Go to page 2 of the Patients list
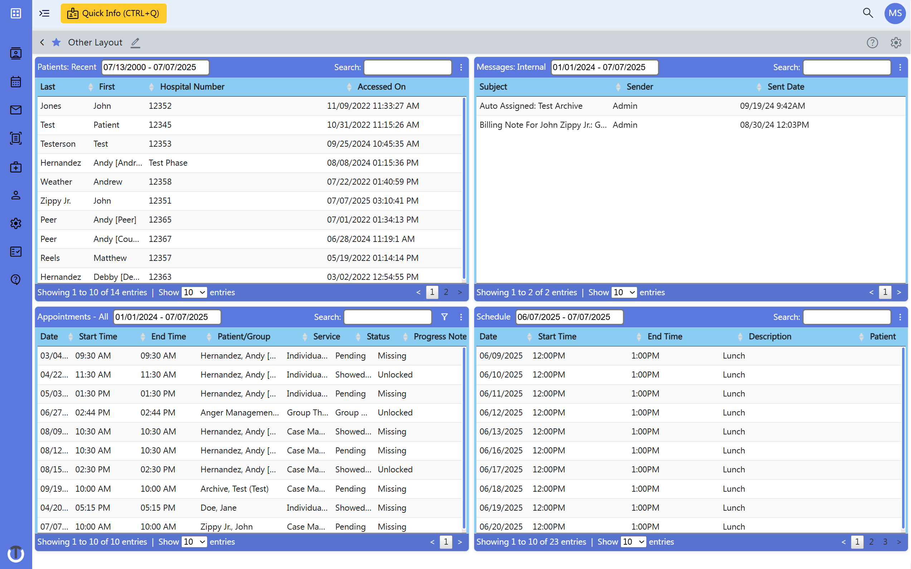 click(x=445, y=292)
